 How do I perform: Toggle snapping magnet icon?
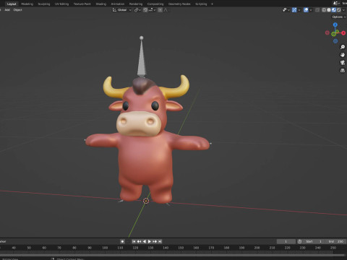(145, 10)
